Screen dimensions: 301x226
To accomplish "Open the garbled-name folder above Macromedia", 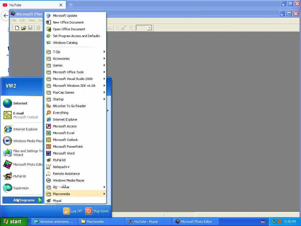I will click(75, 187).
